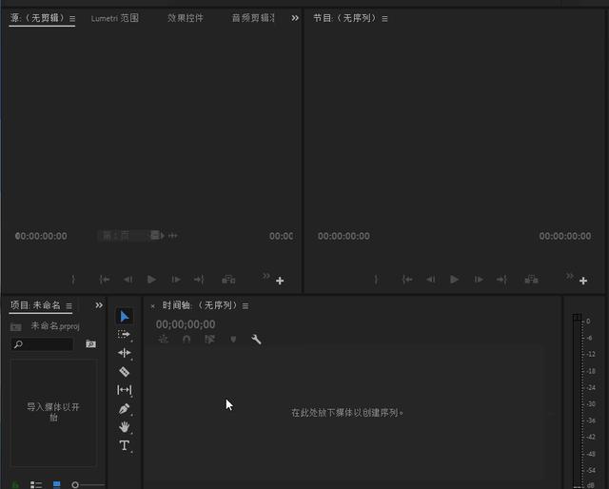Click the search field in the Project panel
This screenshot has width=609, height=489.
click(x=42, y=344)
